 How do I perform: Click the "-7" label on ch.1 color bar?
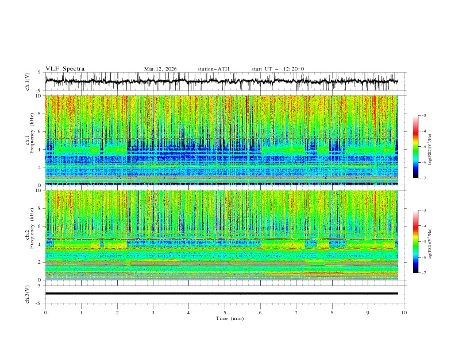423,178
